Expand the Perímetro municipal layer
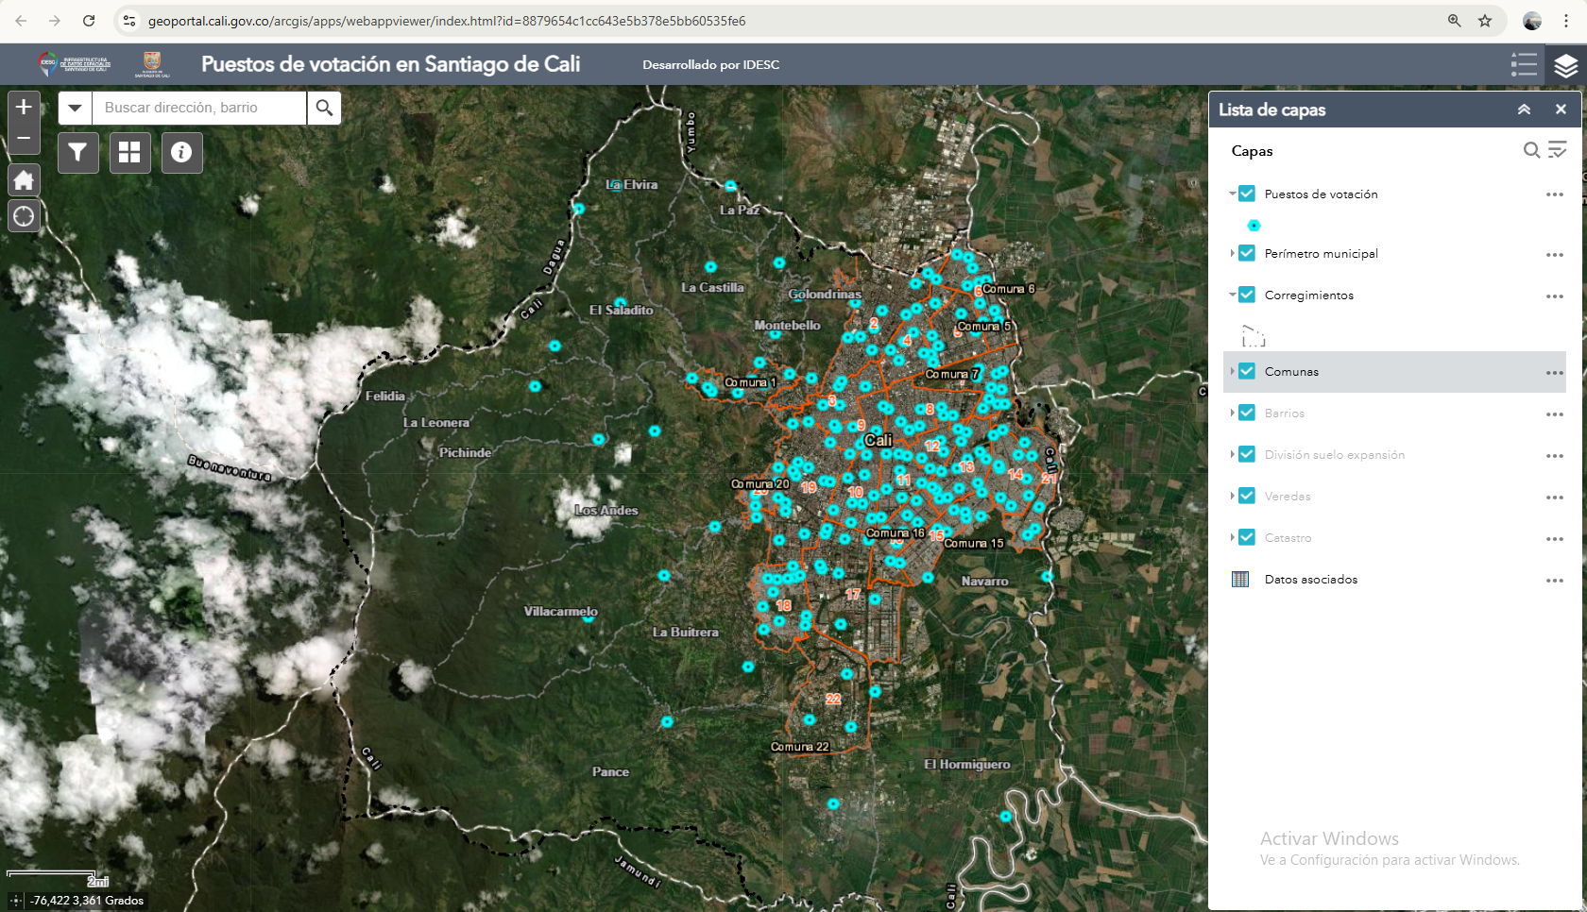Viewport: 1587px width, 912px height. (1233, 253)
